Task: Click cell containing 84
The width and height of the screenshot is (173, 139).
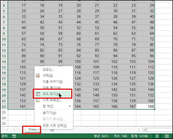Action: tap(72, 50)
